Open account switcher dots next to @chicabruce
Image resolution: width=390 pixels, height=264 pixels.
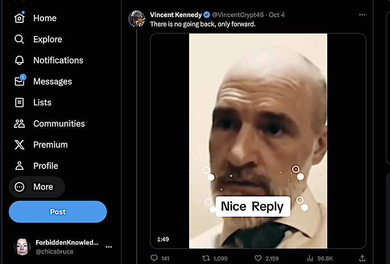(x=109, y=247)
